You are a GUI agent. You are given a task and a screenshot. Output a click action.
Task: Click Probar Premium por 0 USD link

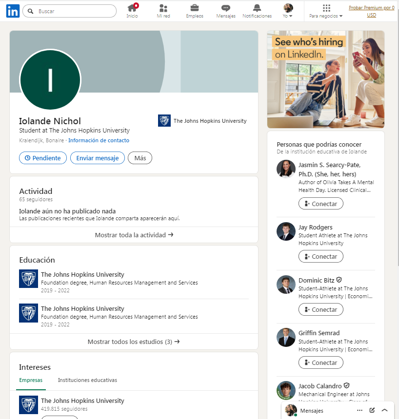coord(371,11)
